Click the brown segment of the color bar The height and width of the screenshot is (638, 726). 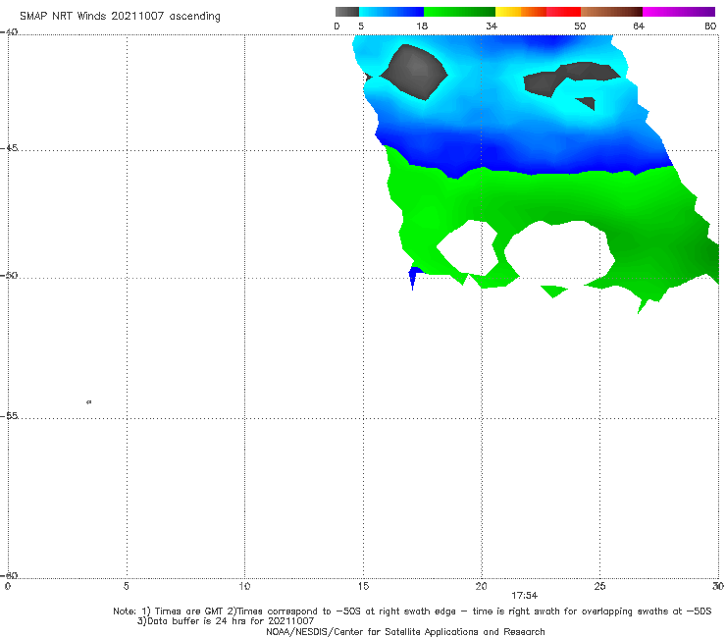[611, 12]
